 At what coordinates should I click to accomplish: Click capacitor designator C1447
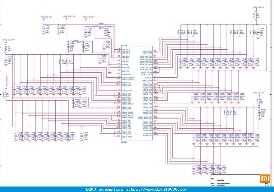point(257,59)
